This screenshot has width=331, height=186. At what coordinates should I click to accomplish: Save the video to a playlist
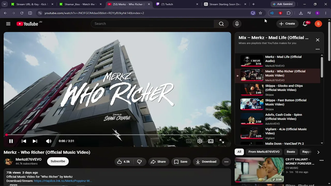(x=180, y=162)
